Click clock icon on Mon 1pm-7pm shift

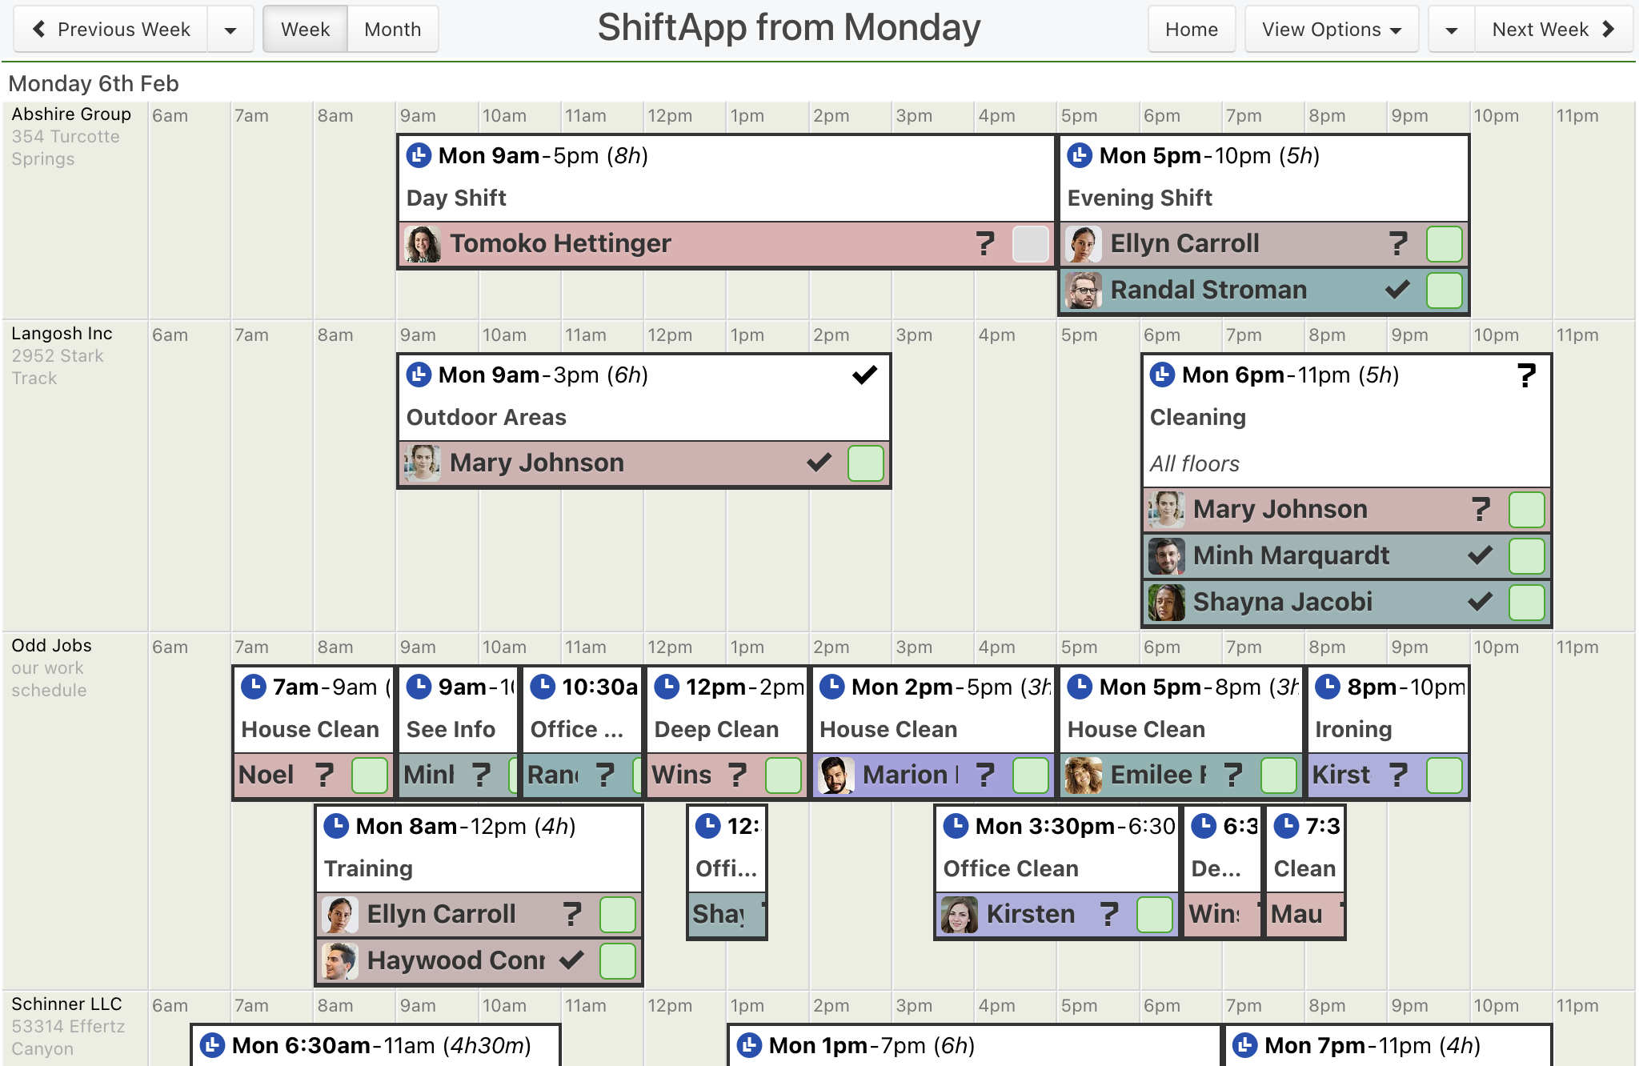749,1045
